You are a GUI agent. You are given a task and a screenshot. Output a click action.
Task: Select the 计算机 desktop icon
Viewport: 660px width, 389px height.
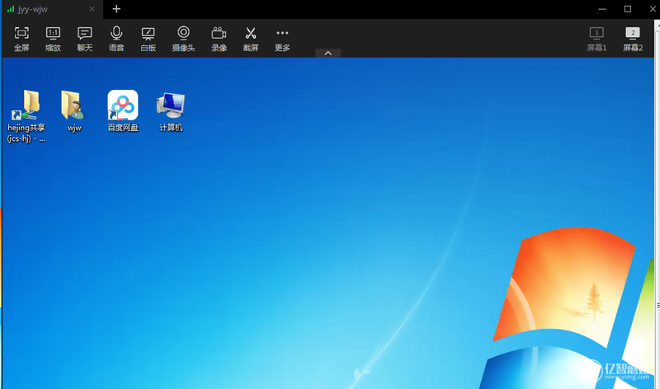[x=171, y=111]
